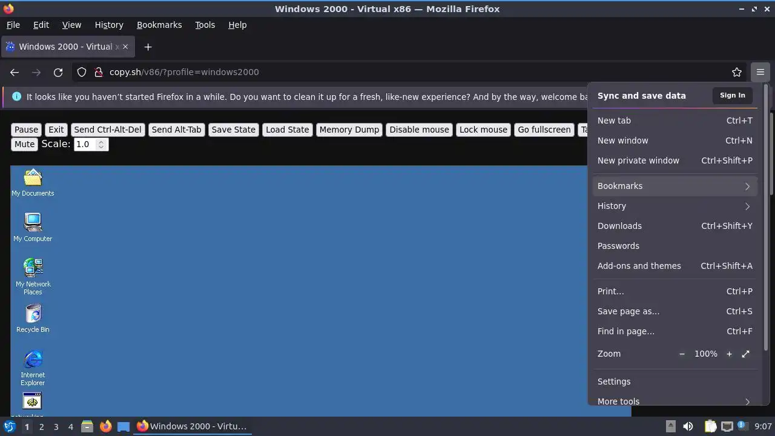Open site security info lock icon

98,72
